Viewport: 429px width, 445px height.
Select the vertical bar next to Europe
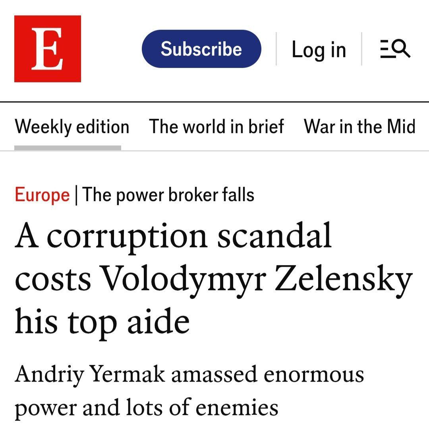pyautogui.click(x=77, y=195)
